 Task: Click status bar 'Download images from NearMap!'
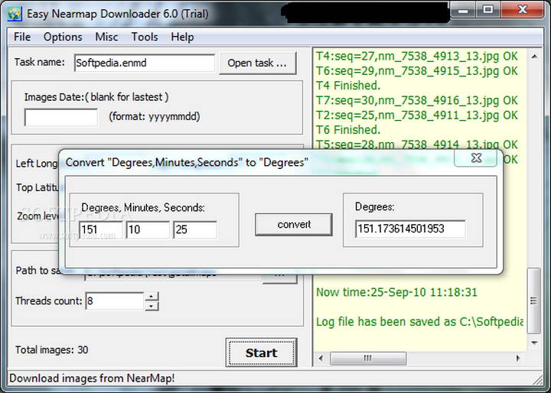92,378
